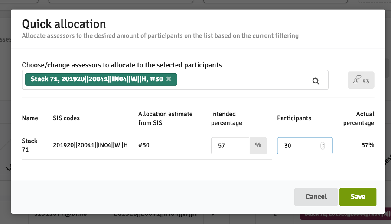
Task: Click the 53 participants counter button
Action: tap(361, 80)
